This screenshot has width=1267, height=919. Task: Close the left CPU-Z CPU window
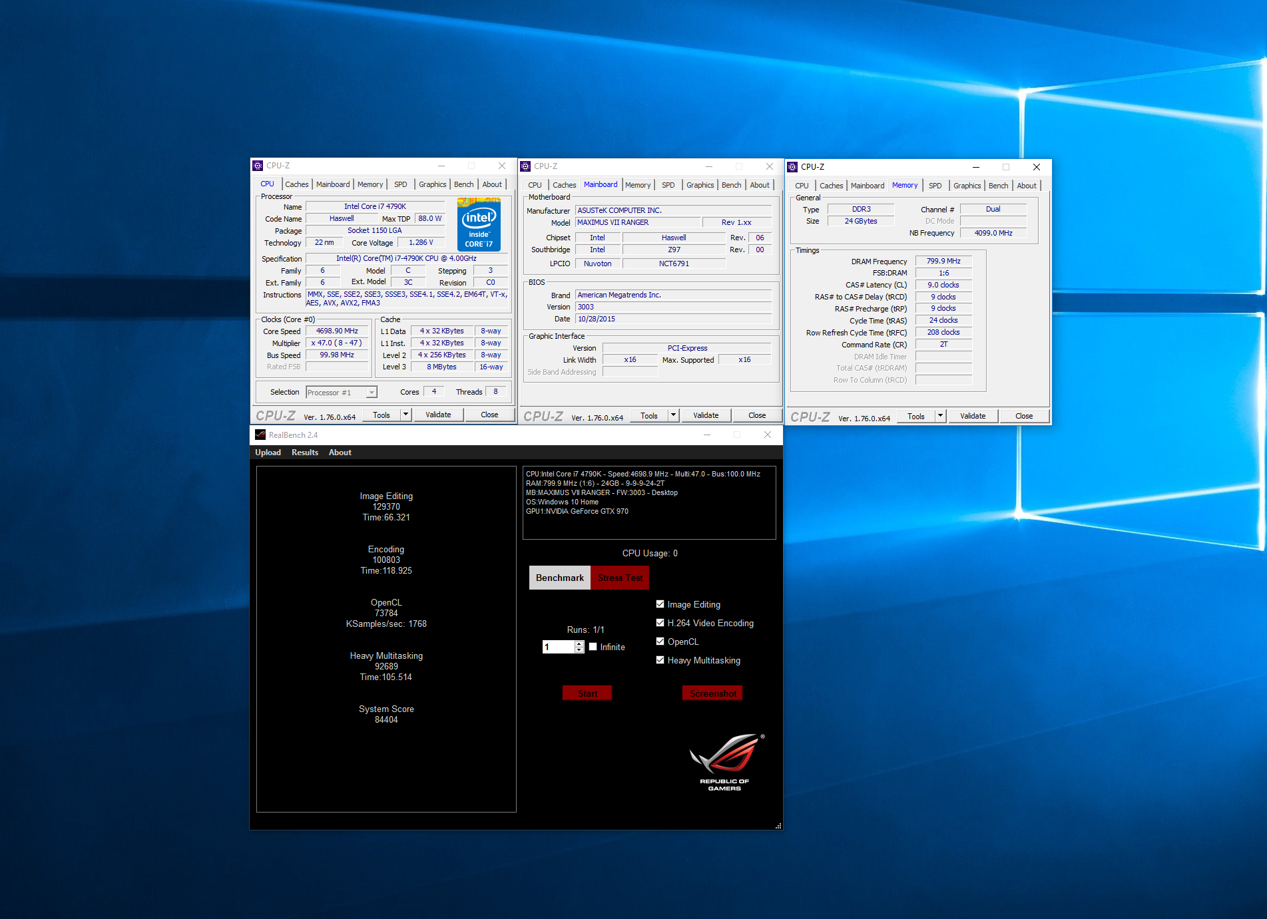coord(502,166)
